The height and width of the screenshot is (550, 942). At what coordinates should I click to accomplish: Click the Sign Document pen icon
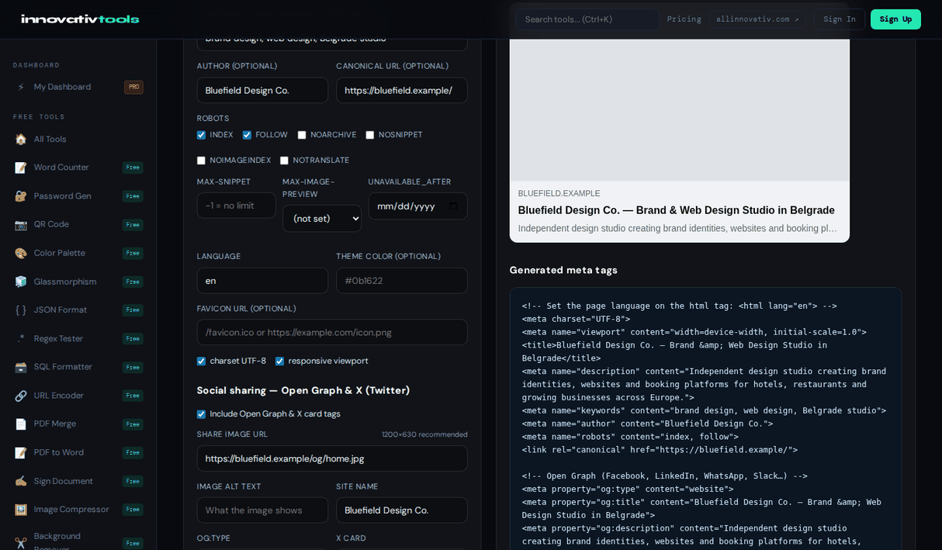[21, 481]
